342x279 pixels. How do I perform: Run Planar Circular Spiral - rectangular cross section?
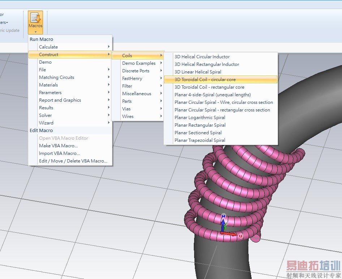click(221, 110)
